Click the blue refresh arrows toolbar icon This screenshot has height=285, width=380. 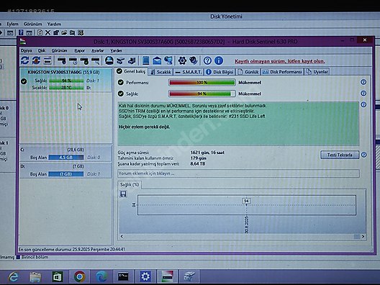click(x=24, y=60)
